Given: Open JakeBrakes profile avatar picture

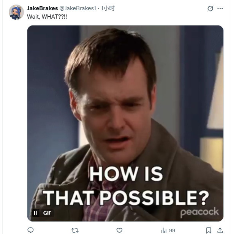Looking at the screenshot, I should click(16, 12).
